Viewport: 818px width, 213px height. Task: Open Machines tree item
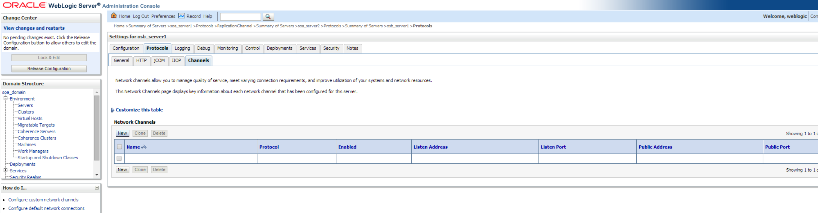(27, 145)
